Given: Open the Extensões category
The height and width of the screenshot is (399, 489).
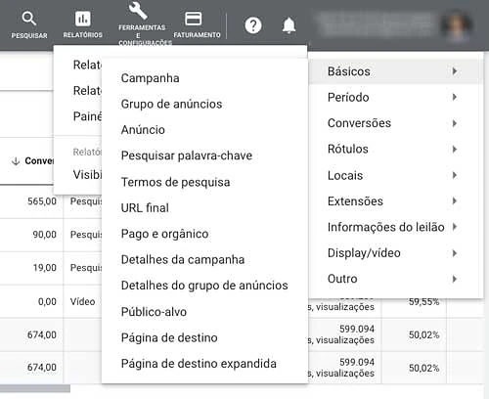Looking at the screenshot, I should click(396, 201).
